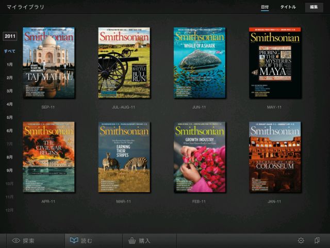
Task: Click the APR-11 issue label
Action: pos(48,202)
